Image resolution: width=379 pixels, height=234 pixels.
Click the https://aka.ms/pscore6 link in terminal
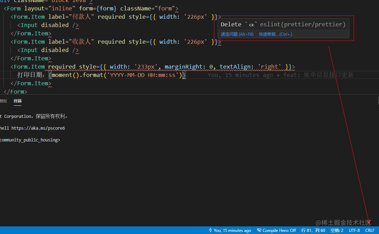tap(38, 128)
